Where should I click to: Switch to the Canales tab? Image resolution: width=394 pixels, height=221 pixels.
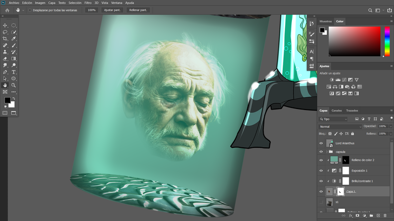pyautogui.click(x=337, y=110)
